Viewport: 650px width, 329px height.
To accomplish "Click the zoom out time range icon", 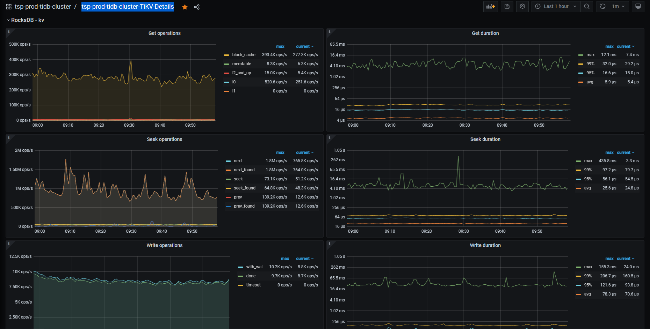I will click(x=587, y=7).
